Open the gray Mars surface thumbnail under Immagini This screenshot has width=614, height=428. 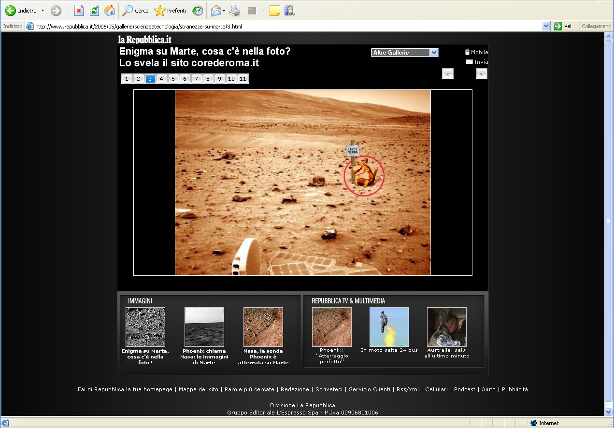[x=145, y=327]
